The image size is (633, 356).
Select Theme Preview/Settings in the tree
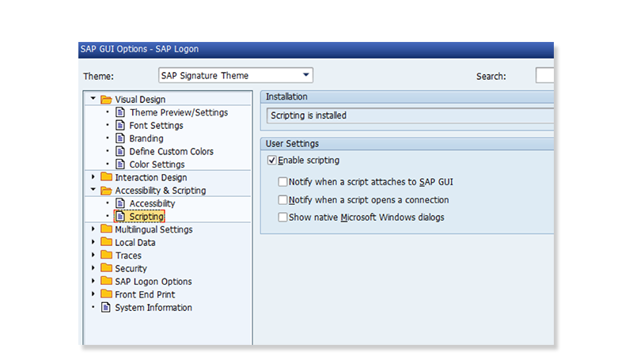point(179,112)
